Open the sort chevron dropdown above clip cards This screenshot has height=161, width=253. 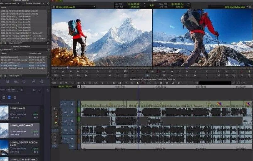tap(19, 102)
